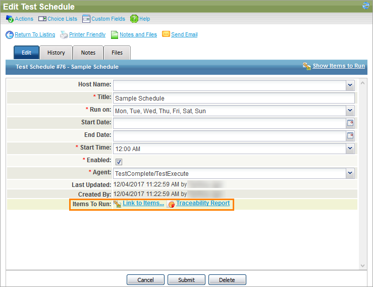This screenshot has width=373, height=287.
Task: Click the green Notes and Files icon
Action: [115, 35]
